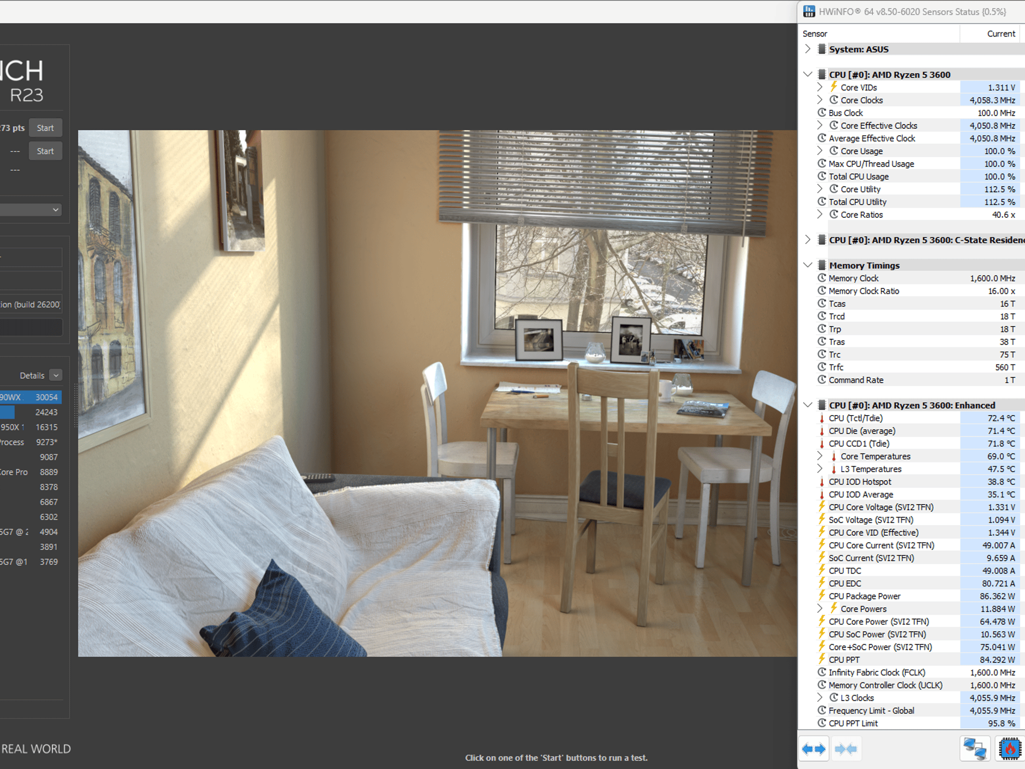Click the clock icon beside Bus Clock
Image resolution: width=1025 pixels, height=769 pixels.
[822, 113]
